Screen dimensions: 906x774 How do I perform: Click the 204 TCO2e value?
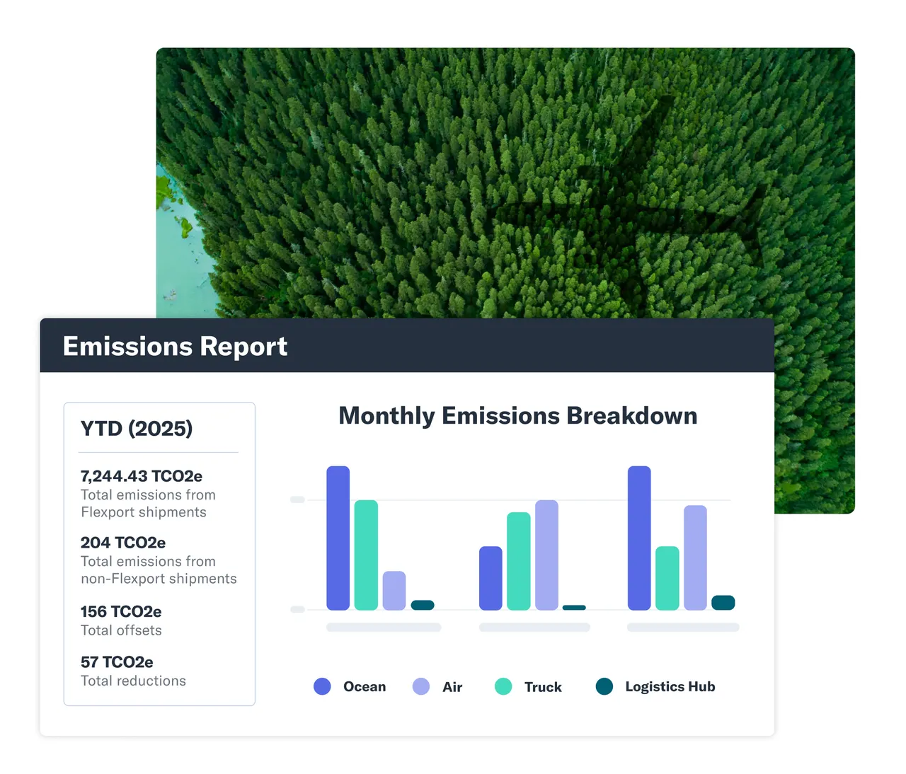[x=123, y=543]
